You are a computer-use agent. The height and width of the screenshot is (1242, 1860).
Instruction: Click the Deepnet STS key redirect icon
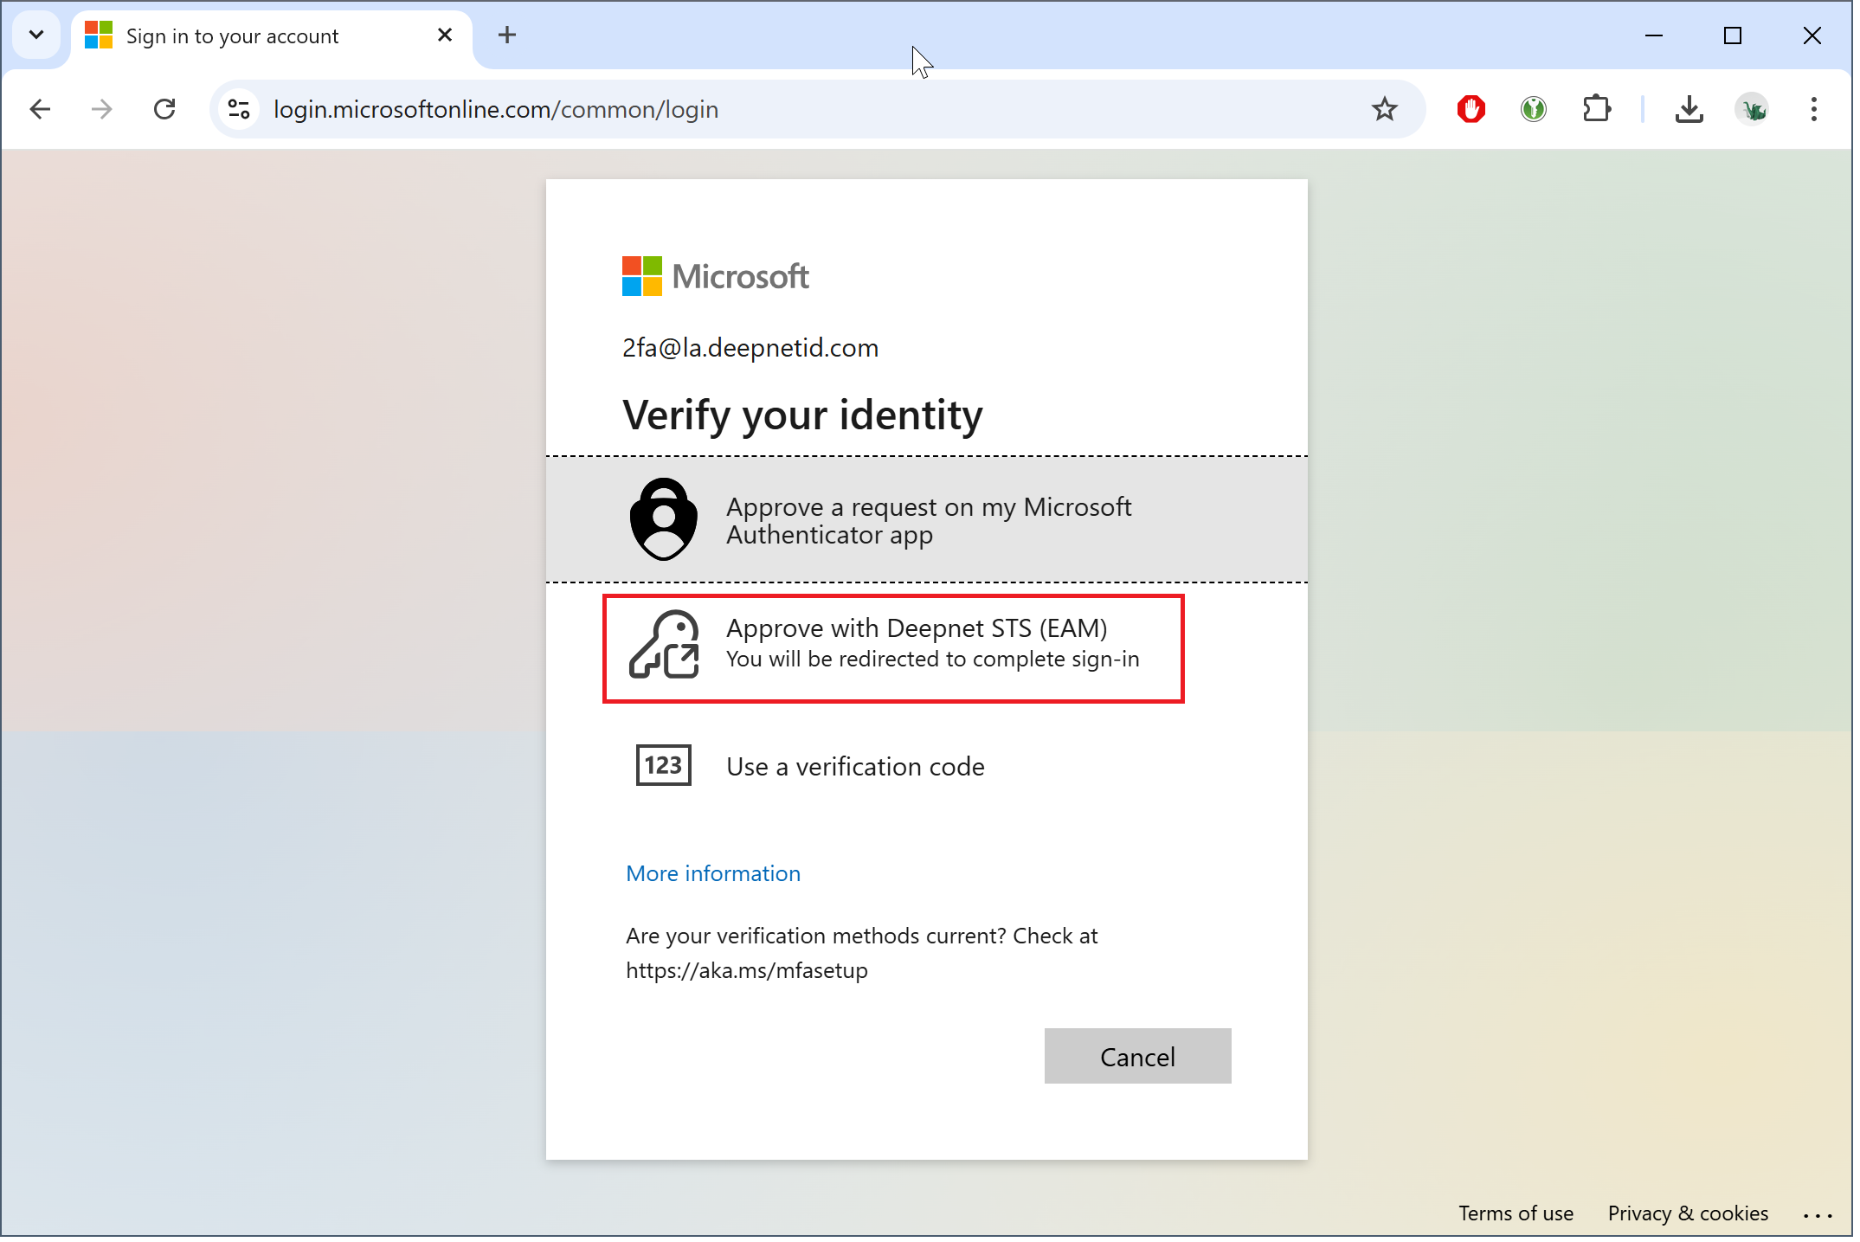click(x=665, y=647)
